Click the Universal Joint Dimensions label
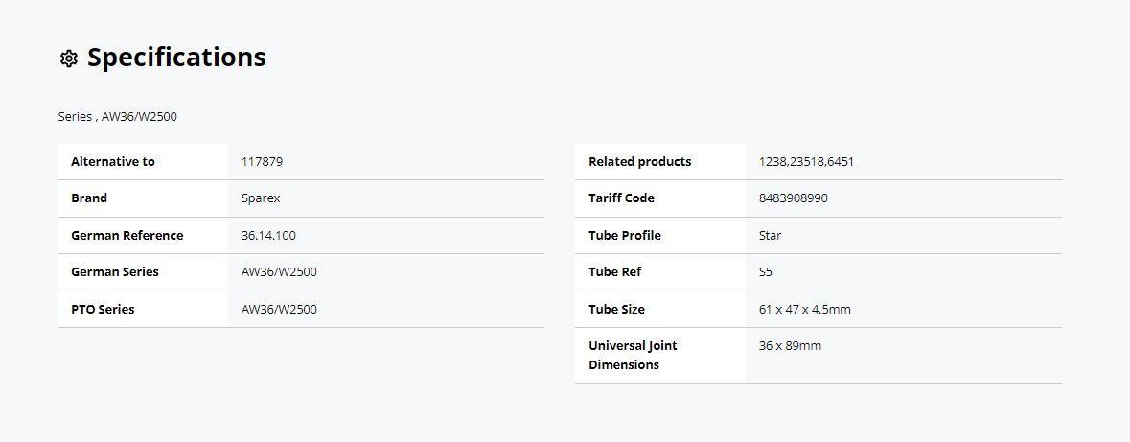The height and width of the screenshot is (442, 1130). tap(633, 355)
